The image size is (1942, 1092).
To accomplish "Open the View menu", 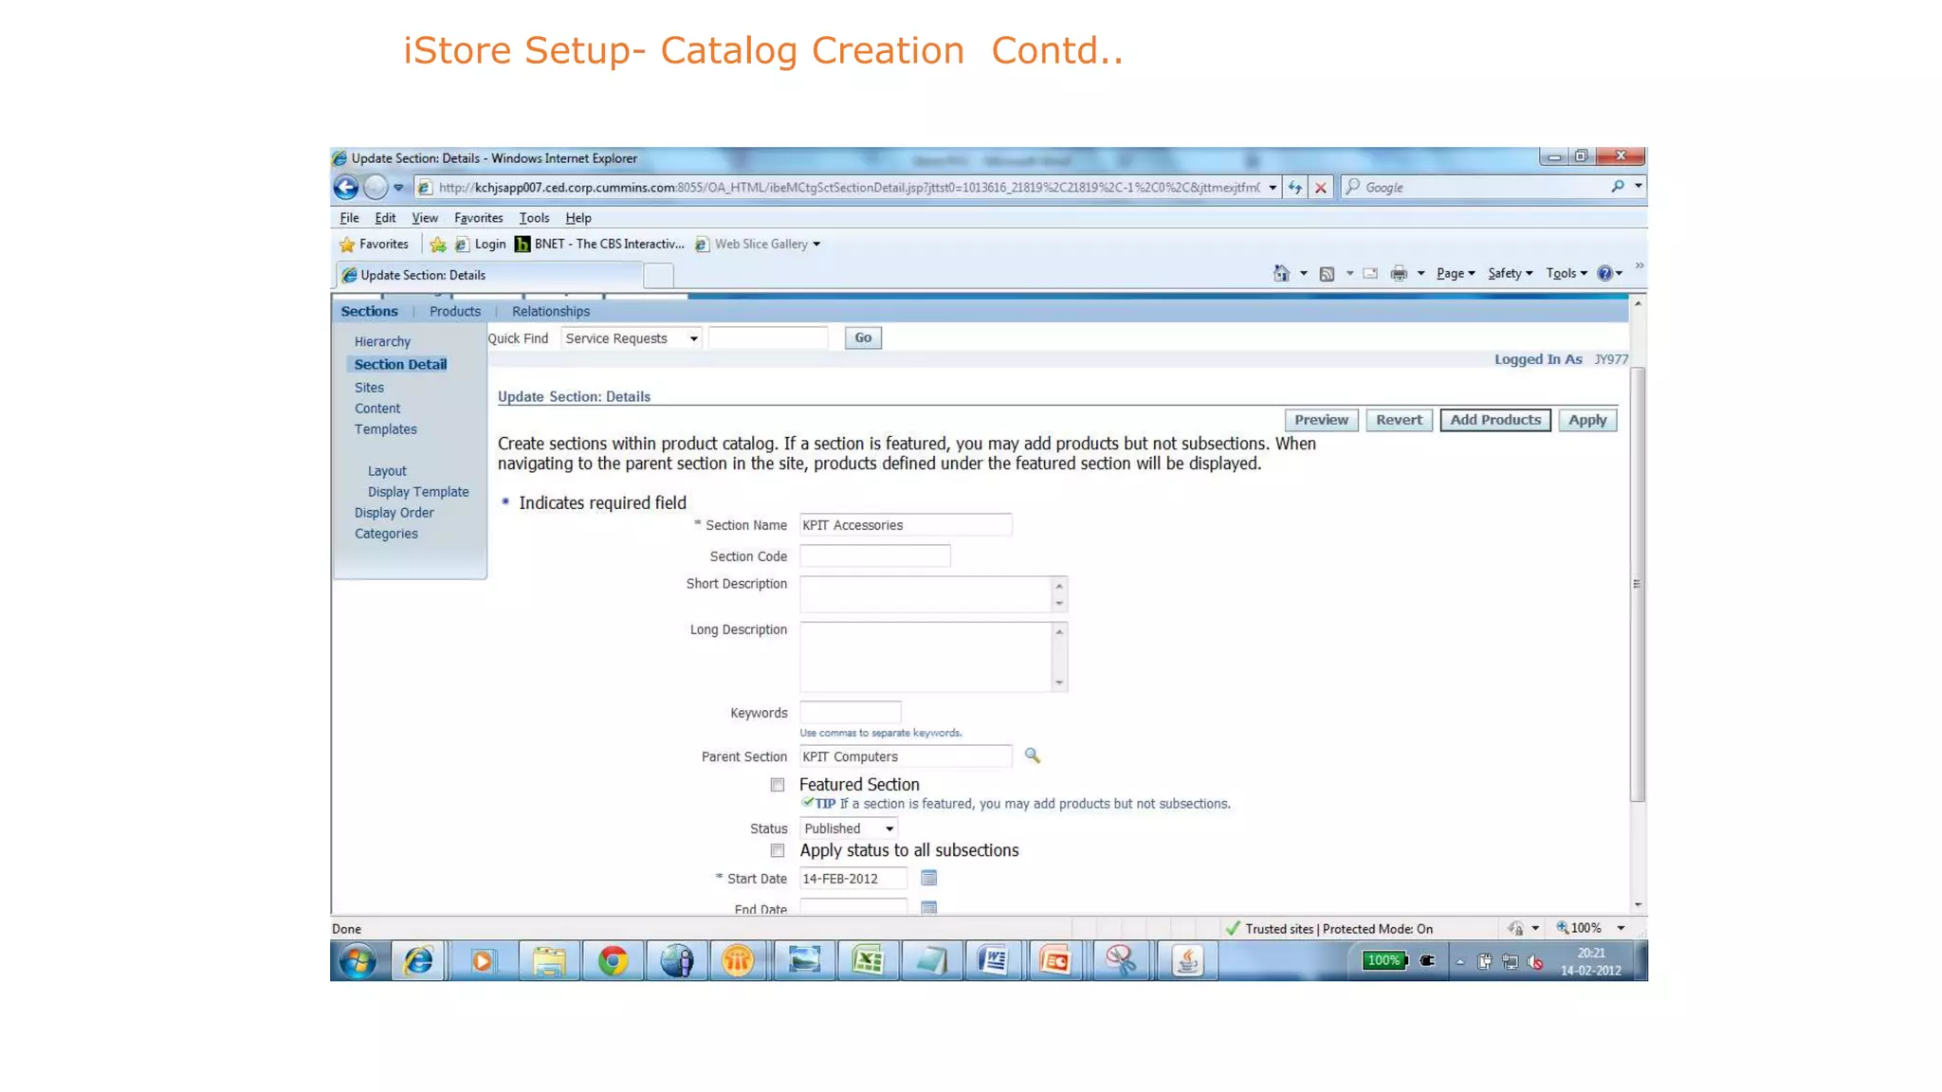I will pos(425,218).
